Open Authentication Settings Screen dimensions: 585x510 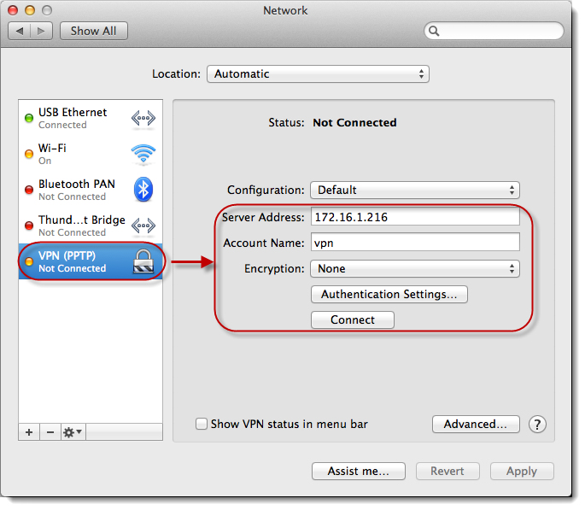pos(389,294)
